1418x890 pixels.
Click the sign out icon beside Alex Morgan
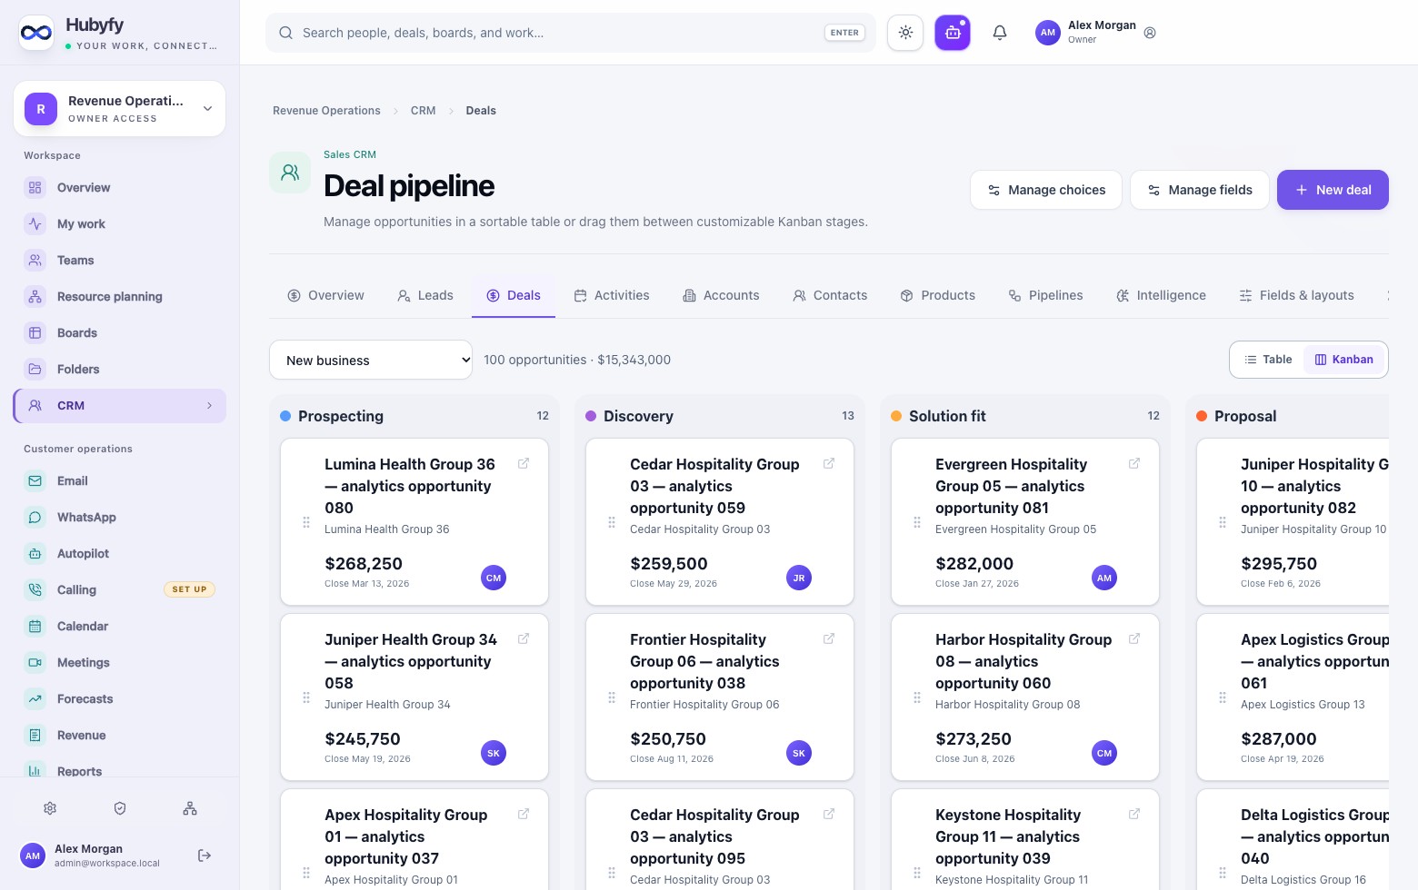pos(205,855)
